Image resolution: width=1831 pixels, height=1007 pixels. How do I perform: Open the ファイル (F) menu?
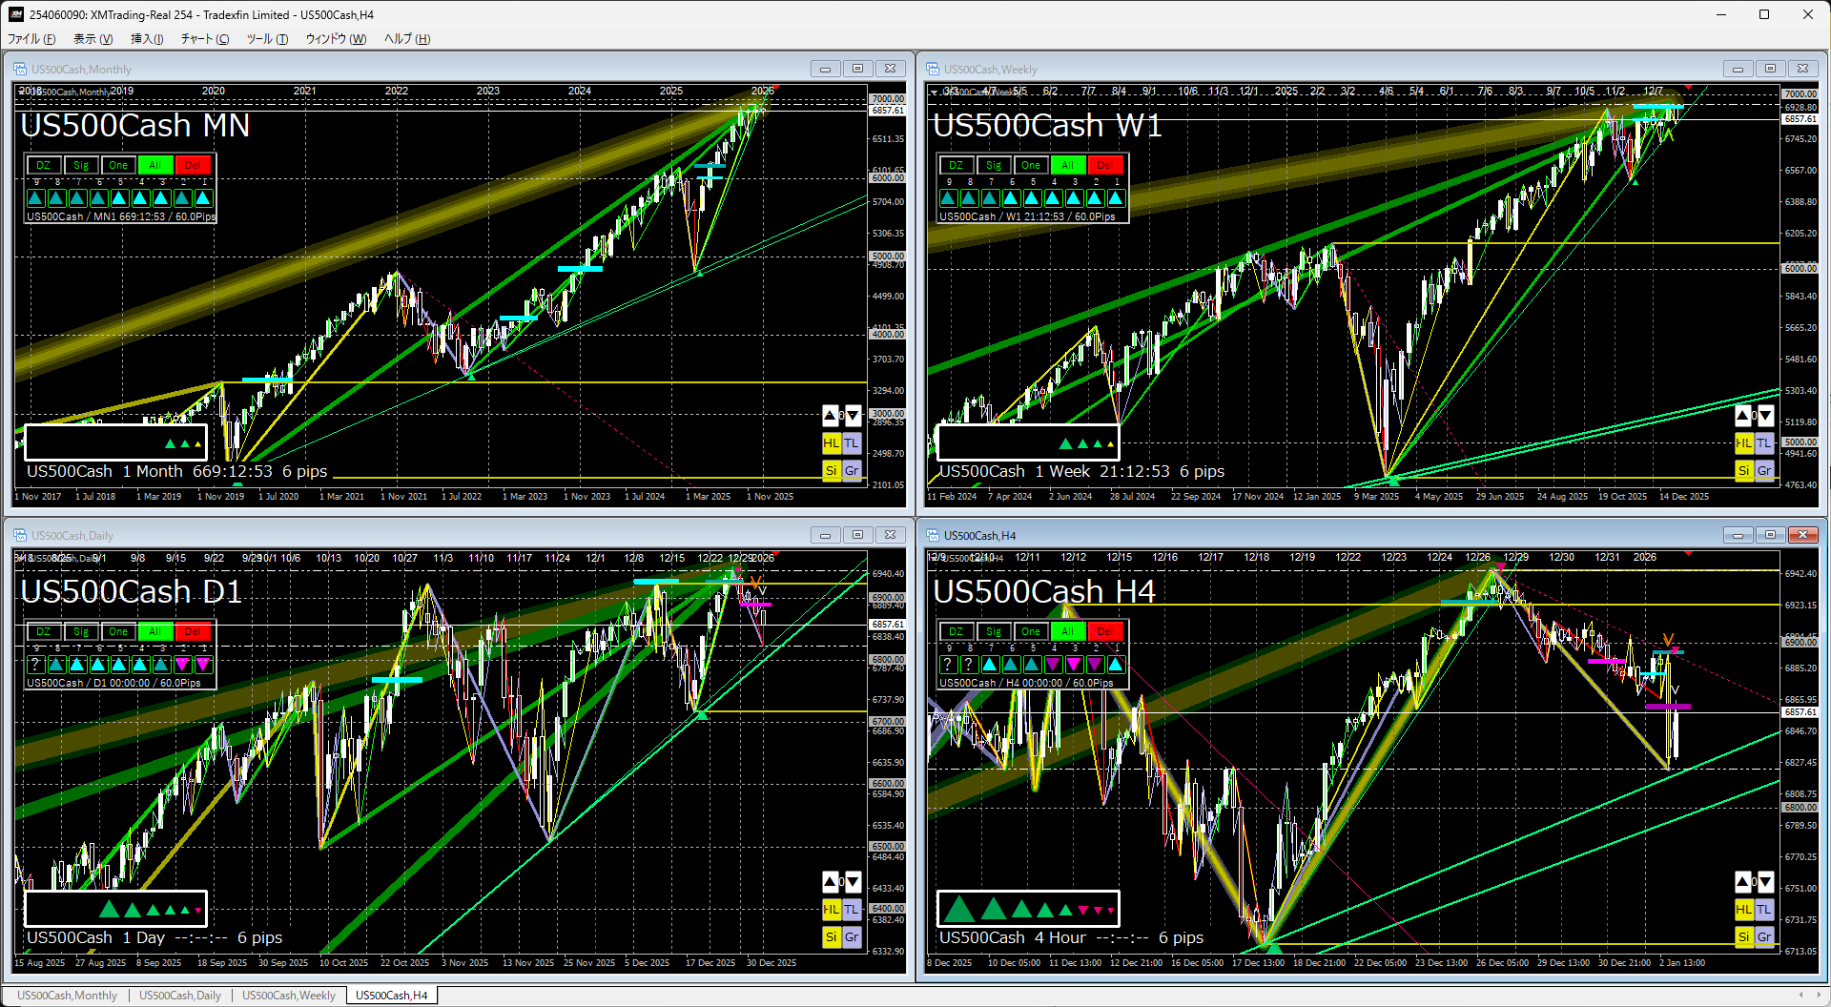(31, 39)
